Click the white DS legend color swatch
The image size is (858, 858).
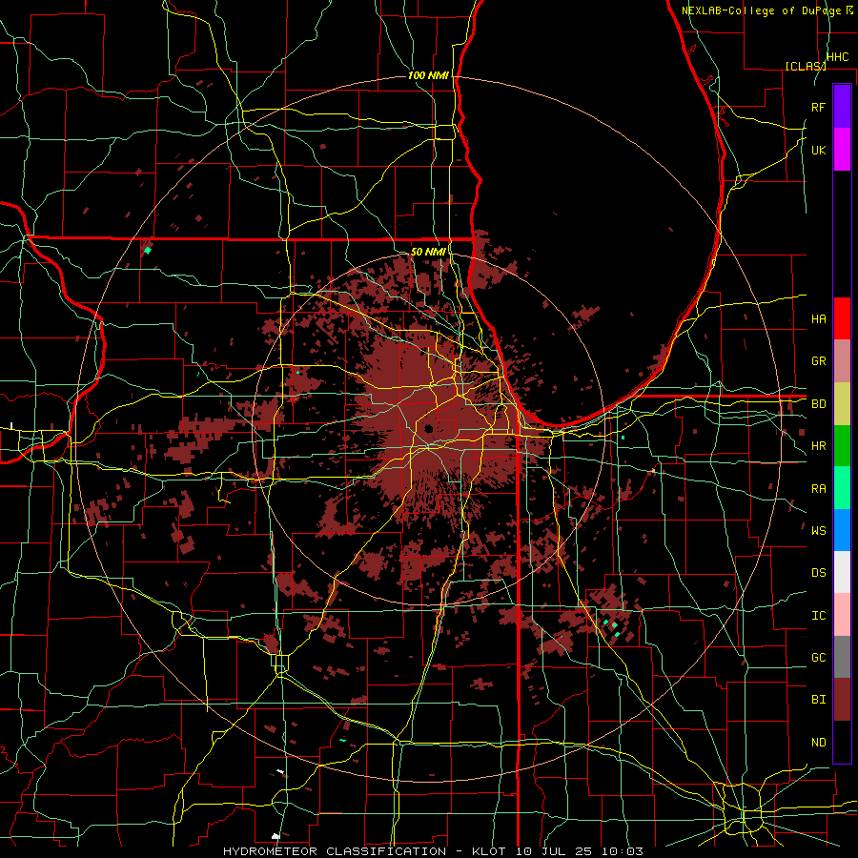842,572
